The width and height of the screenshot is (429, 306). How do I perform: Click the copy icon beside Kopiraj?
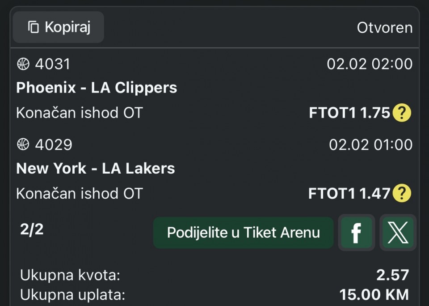click(x=34, y=27)
